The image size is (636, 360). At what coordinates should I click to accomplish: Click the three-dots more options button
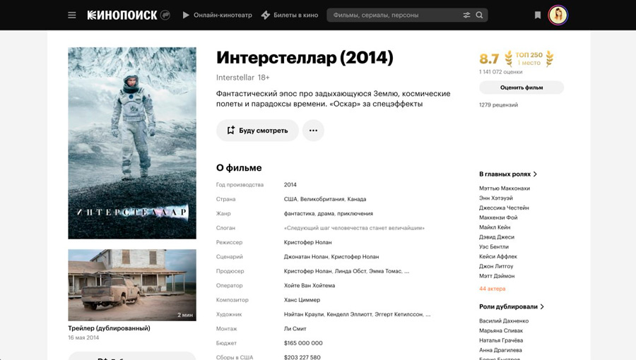(313, 131)
